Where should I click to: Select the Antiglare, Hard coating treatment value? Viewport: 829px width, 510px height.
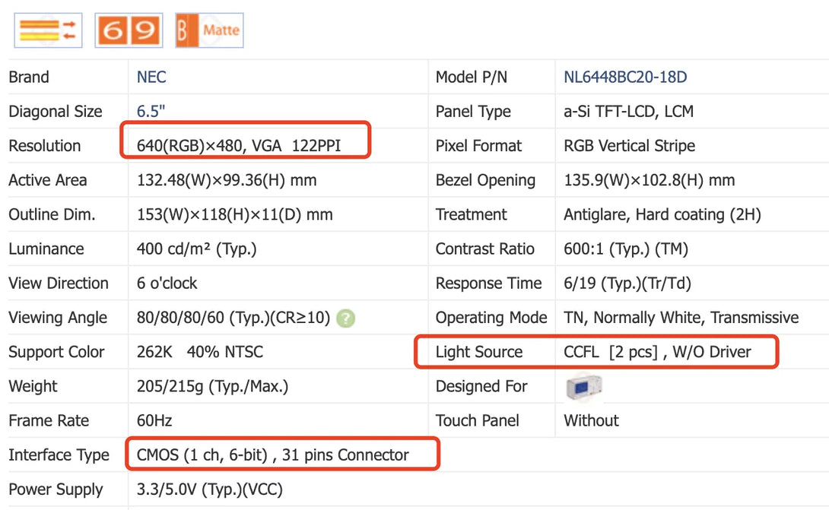(x=662, y=215)
